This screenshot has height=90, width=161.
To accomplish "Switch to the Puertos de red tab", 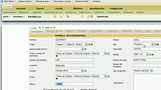I will [x=55, y=31].
